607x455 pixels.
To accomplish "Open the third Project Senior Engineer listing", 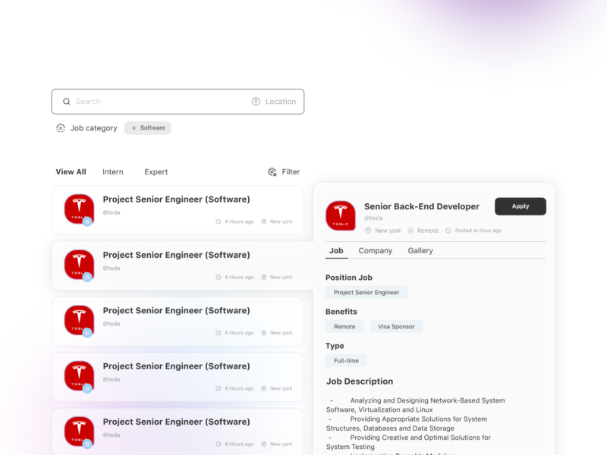I will coord(178,322).
